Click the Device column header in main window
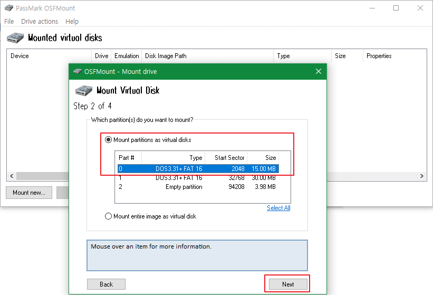The height and width of the screenshot is (295, 433). pos(49,56)
